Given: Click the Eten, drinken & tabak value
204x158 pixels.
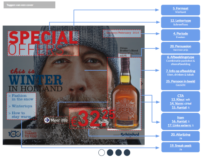Looking at the screenshot, I should (180, 75).
